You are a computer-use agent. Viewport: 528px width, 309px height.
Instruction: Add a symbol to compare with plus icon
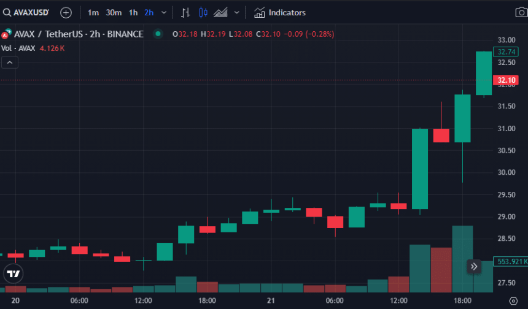click(66, 12)
